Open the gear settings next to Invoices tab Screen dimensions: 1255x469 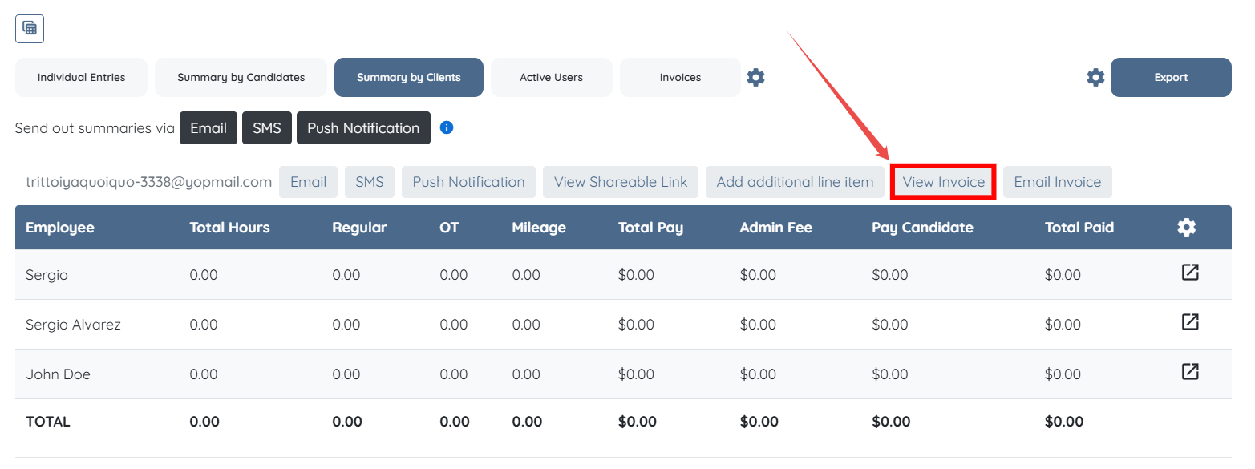pyautogui.click(x=755, y=78)
